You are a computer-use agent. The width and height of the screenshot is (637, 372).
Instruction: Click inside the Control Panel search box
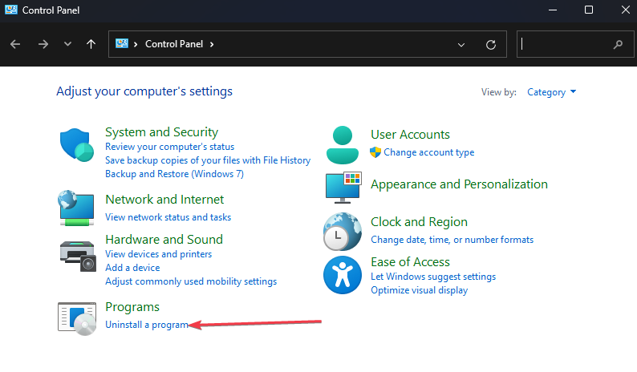564,45
